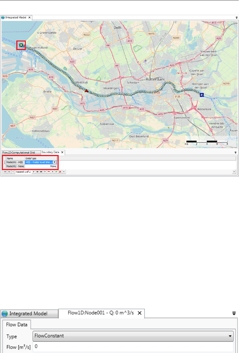
Task: Open the H(t) DataType dropdown arrow
Action: coord(55,162)
